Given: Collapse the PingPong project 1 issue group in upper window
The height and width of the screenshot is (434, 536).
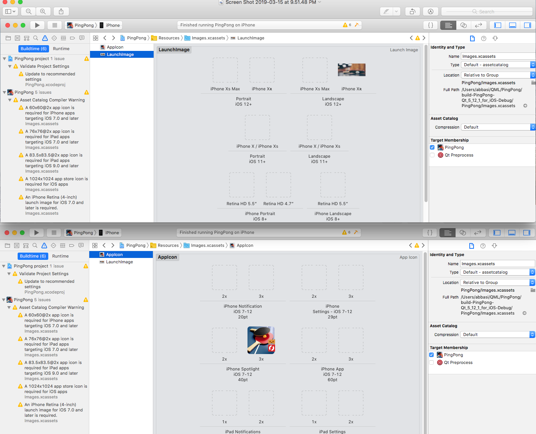Looking at the screenshot, I should [4, 59].
